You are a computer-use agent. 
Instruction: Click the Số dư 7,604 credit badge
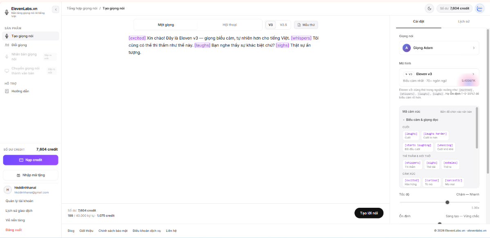454,8
